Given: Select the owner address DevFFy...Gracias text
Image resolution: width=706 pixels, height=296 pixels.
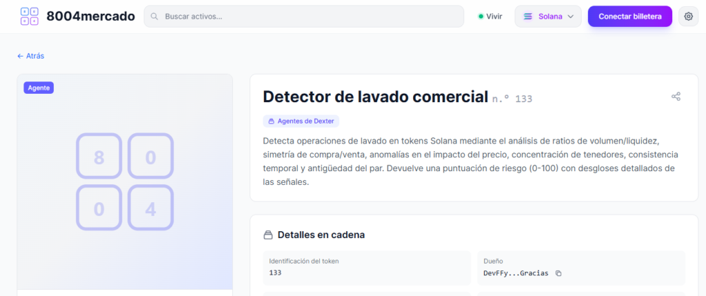Looking at the screenshot, I should click(x=516, y=273).
